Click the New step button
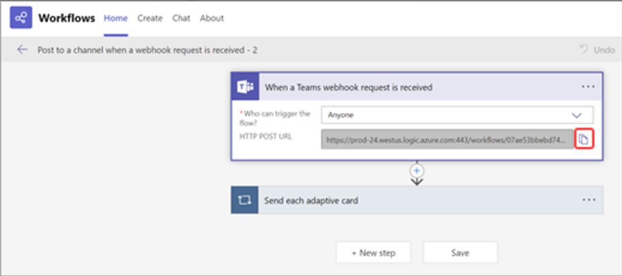The image size is (622, 276). (x=374, y=252)
